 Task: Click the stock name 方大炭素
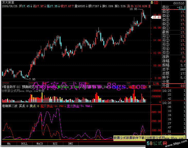coord(8,3)
